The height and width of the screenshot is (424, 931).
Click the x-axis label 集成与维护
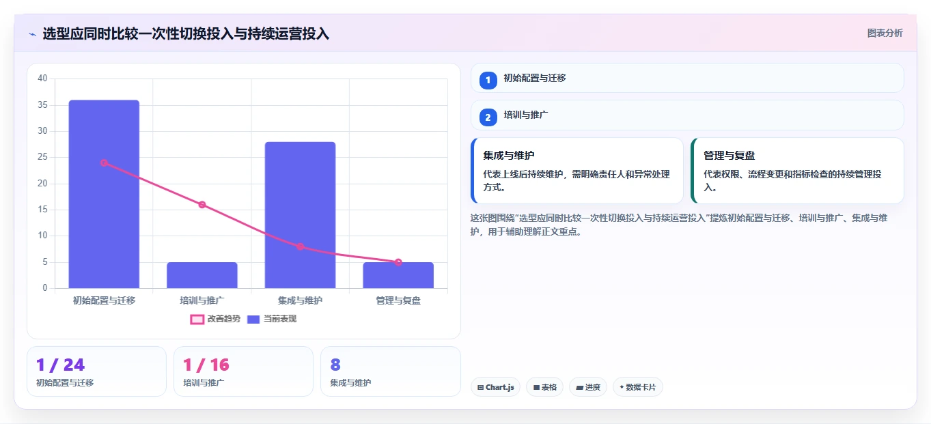pos(300,300)
